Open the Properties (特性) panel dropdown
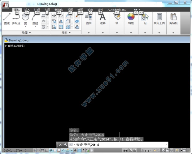This screenshot has height=154, width=192. [131, 32]
